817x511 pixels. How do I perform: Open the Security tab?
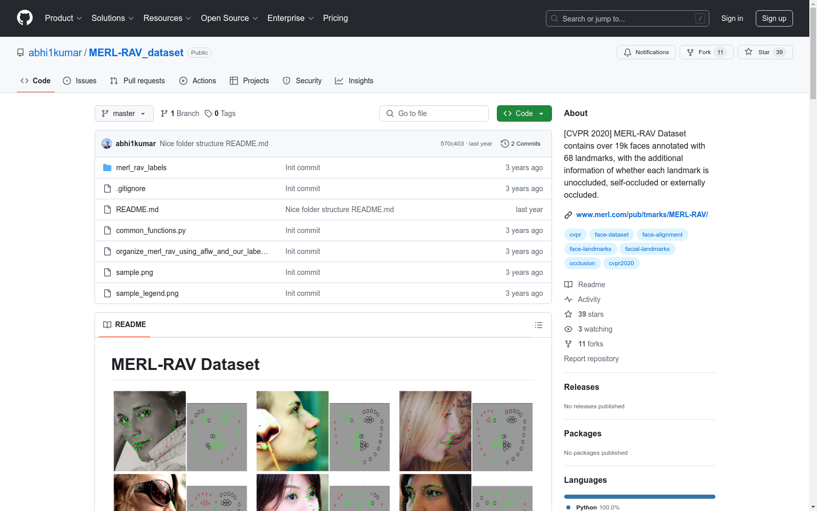302,81
